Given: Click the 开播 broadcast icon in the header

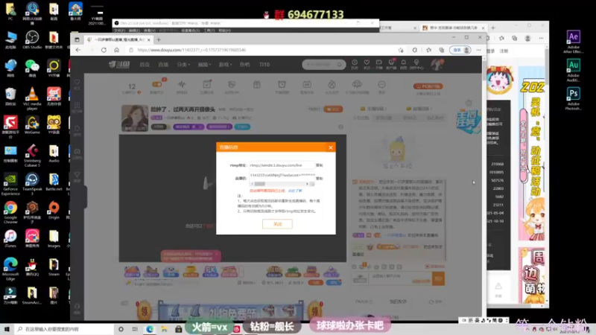Looking at the screenshot, I should point(378,64).
